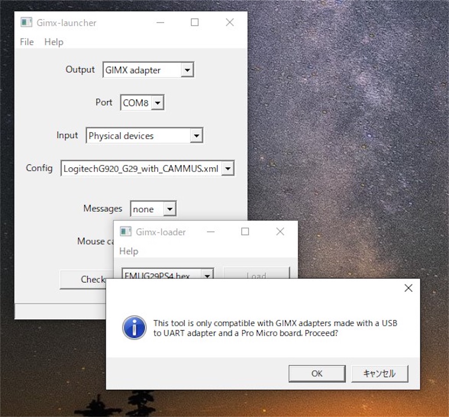Minimize the Gimx-loader window
Image resolution: width=449 pixels, height=417 pixels.
211,232
